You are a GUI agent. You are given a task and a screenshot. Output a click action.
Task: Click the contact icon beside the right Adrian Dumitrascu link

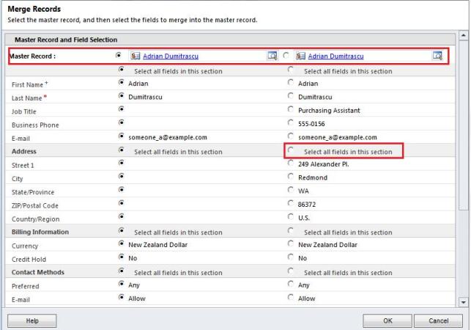click(x=300, y=56)
